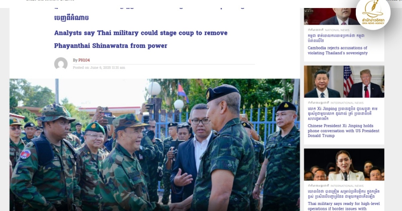Open the main soldiers handshake photo
The image size is (402, 211).
coord(154,145)
